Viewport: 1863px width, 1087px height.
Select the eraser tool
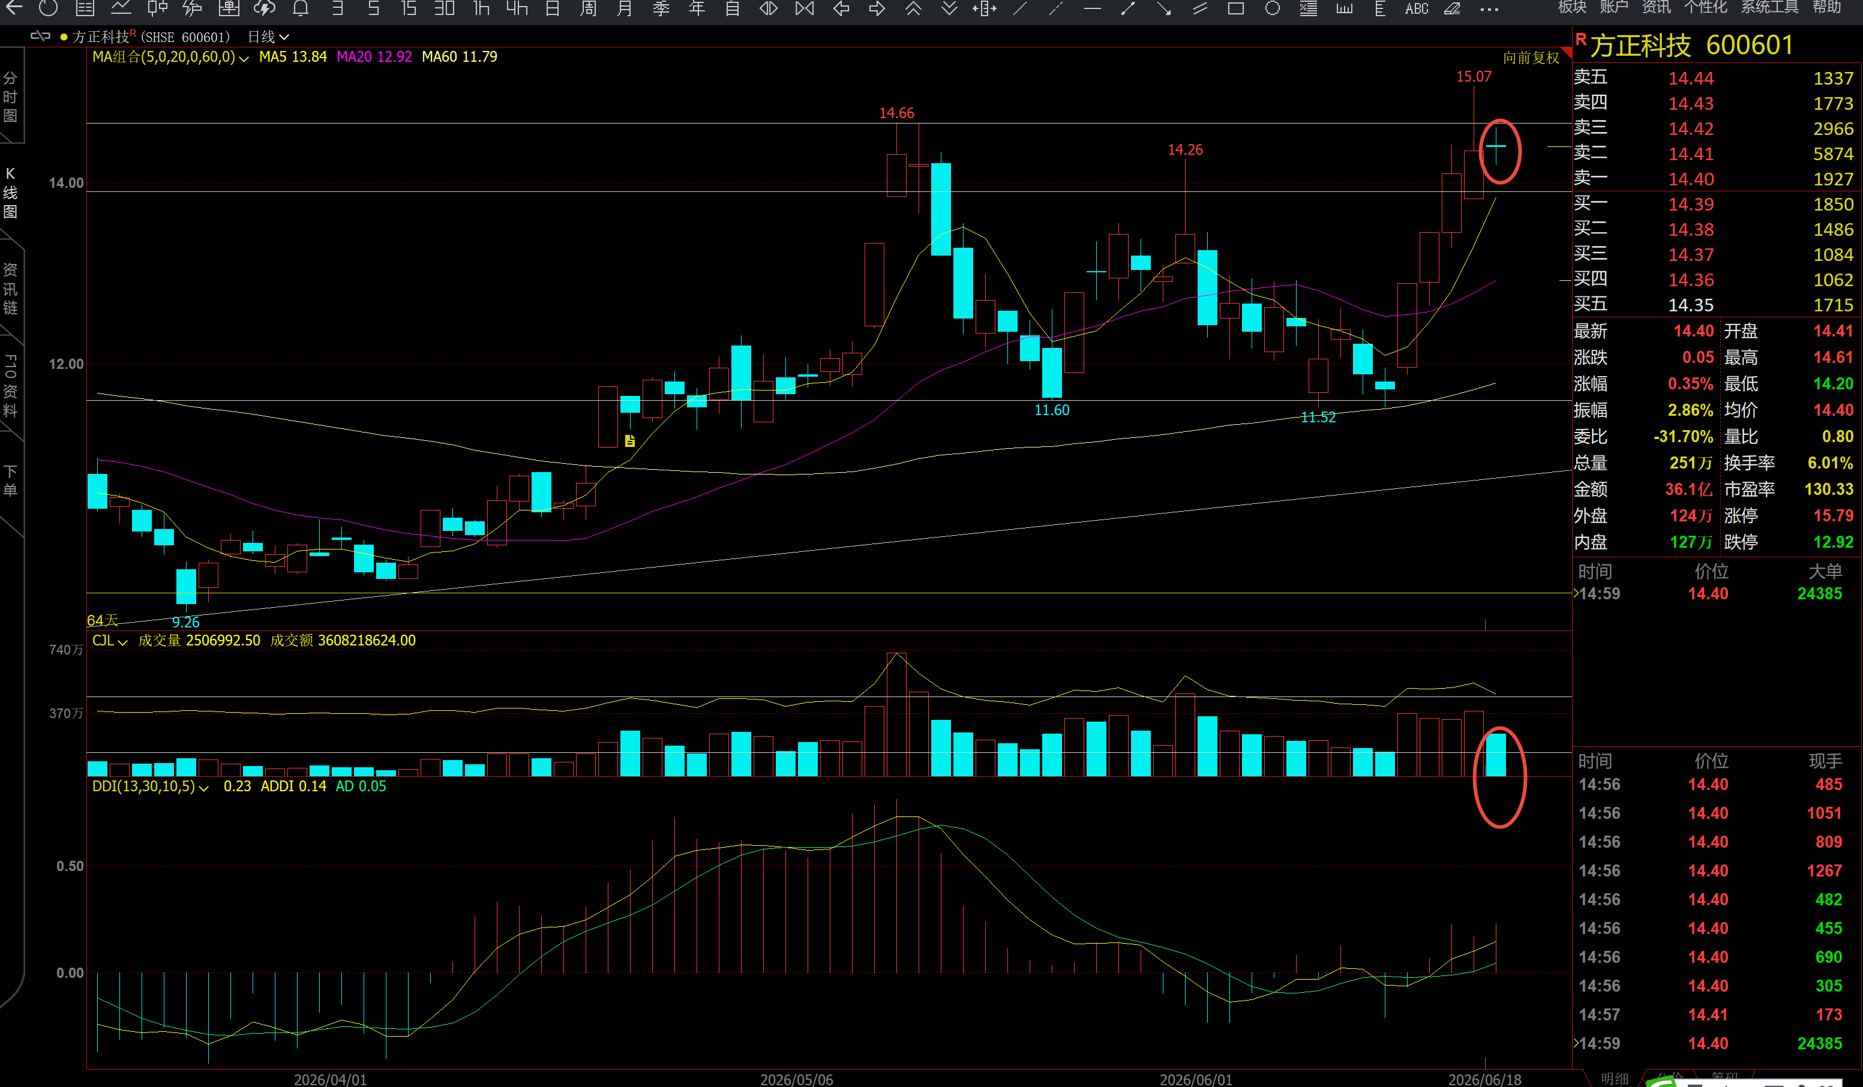tap(1452, 8)
